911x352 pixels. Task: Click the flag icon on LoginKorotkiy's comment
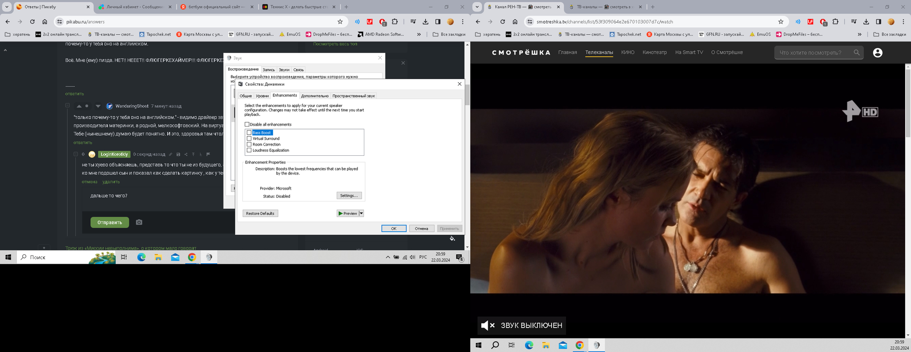point(208,154)
